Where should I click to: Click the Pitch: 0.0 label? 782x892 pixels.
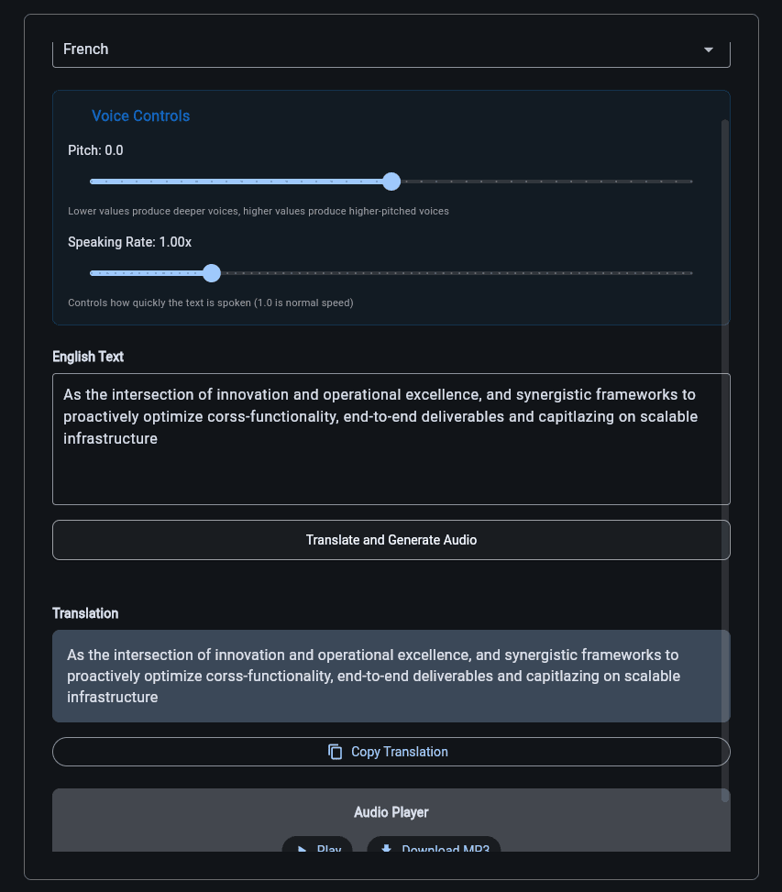click(95, 149)
